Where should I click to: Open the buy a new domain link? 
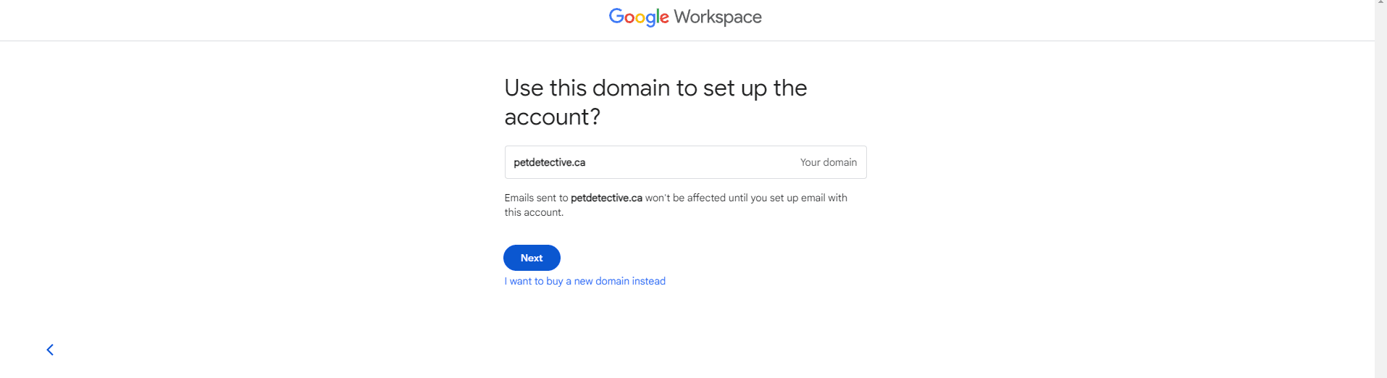pyautogui.click(x=584, y=281)
